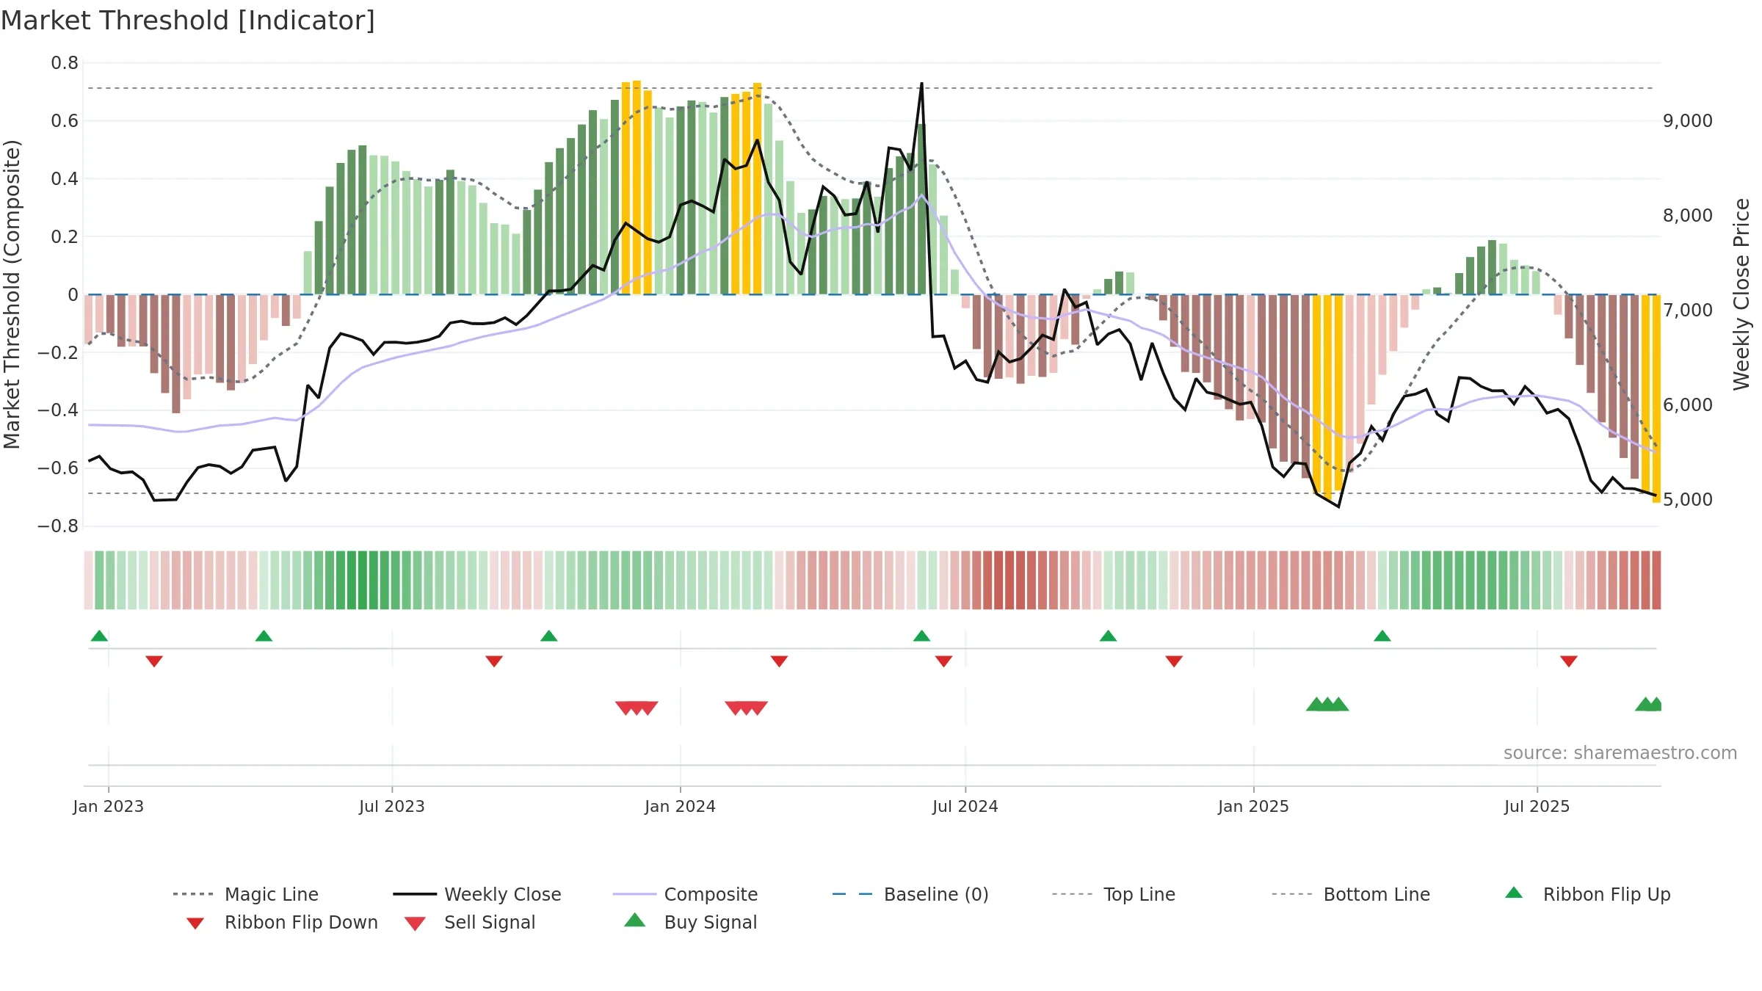This screenshot has width=1762, height=991.
Task: Click the first ribbon flip up marker in Jan 2023
Action: pos(99,636)
